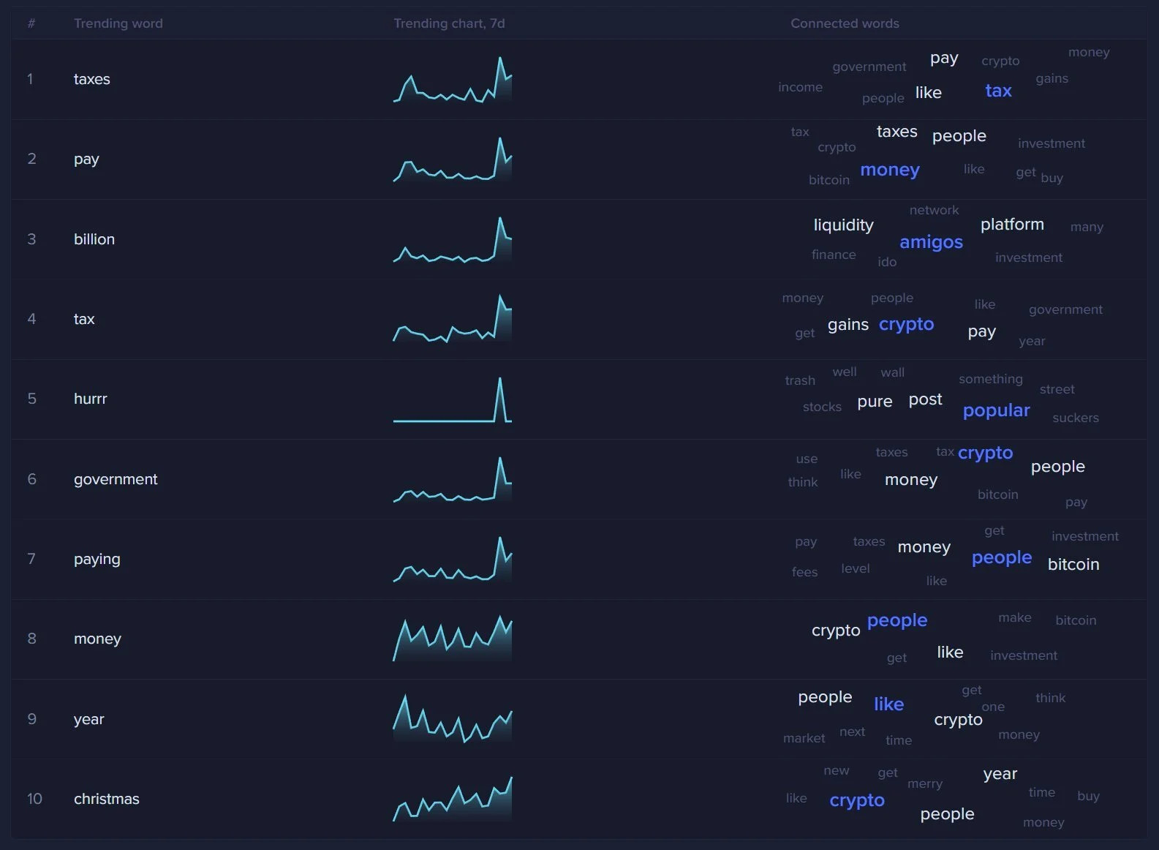Select "government" trending word in row 6
This screenshot has height=850, width=1159.
pyautogui.click(x=116, y=479)
